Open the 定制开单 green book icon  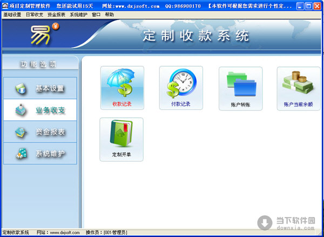tap(122, 139)
